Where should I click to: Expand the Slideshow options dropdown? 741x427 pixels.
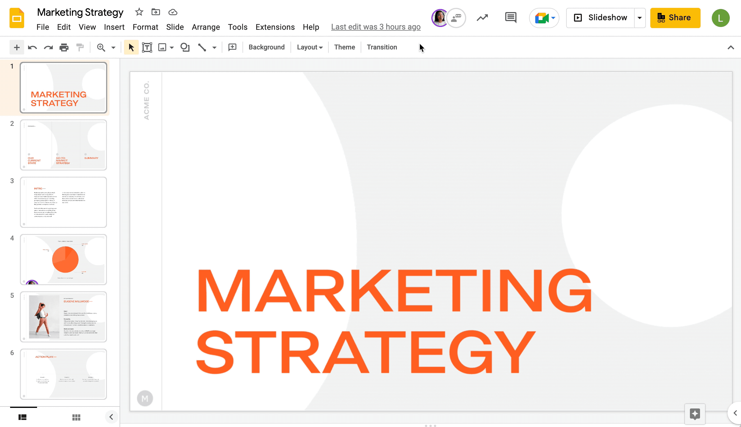[640, 18]
